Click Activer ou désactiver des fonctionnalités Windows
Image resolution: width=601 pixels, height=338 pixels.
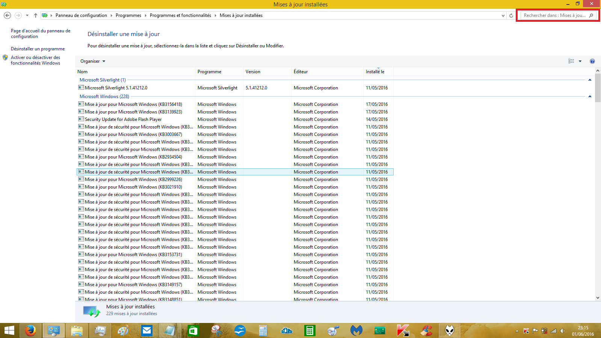click(x=35, y=60)
